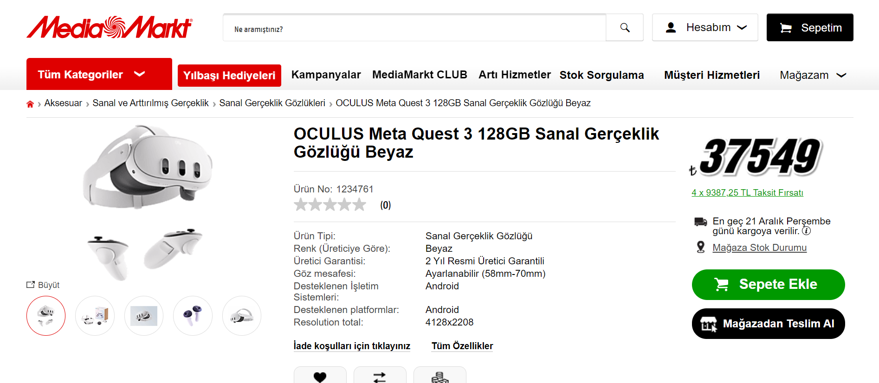
Task: Click the MediaMarkt logo
Action: pyautogui.click(x=110, y=27)
